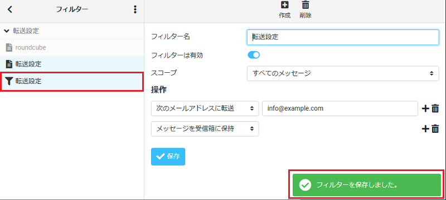Delete the forward-to-address action row

pos(435,108)
